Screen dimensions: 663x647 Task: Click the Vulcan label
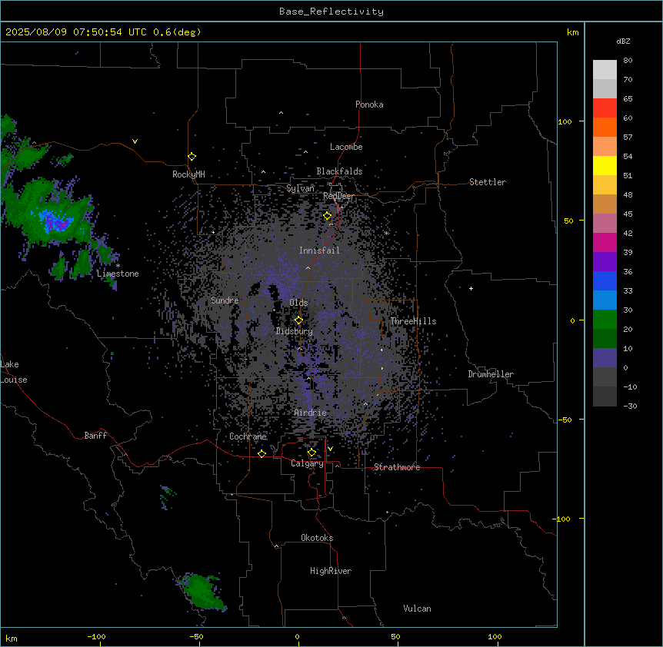417,609
